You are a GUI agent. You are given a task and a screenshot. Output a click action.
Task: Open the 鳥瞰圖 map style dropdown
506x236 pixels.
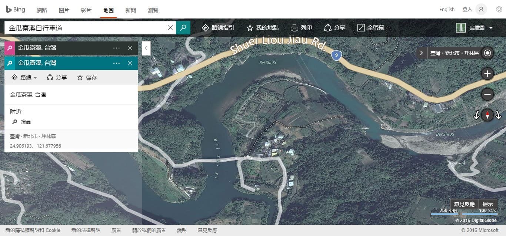click(x=475, y=28)
